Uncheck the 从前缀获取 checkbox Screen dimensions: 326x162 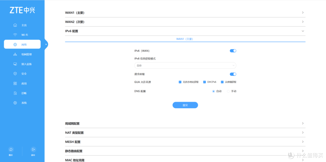(x=222, y=82)
